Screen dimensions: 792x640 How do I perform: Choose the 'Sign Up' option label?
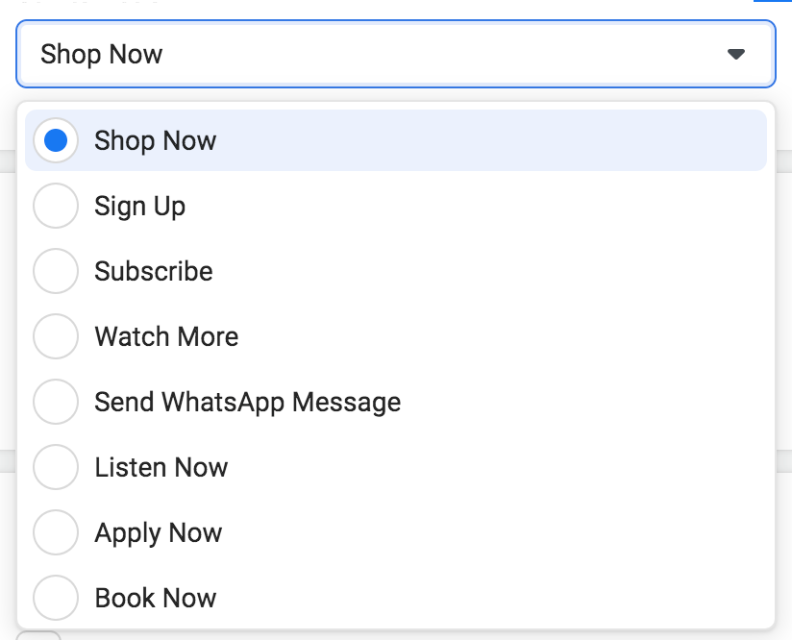140,206
